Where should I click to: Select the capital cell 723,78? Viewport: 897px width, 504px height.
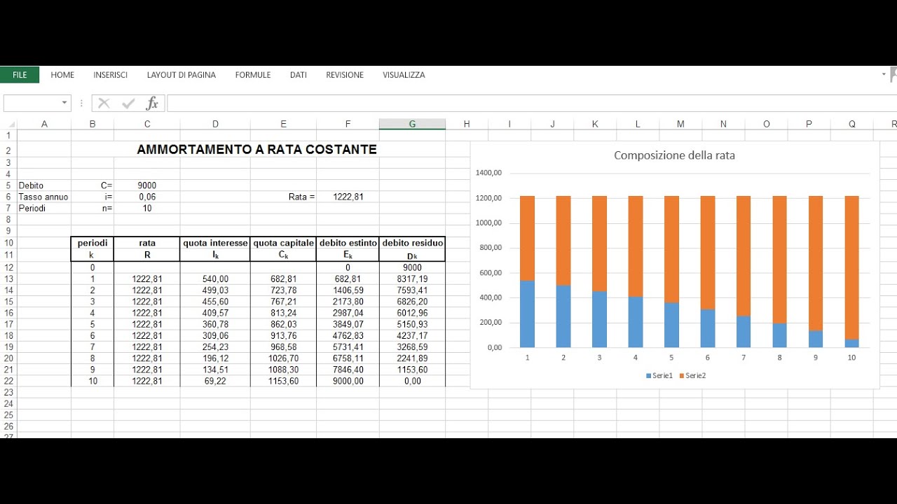tap(283, 290)
